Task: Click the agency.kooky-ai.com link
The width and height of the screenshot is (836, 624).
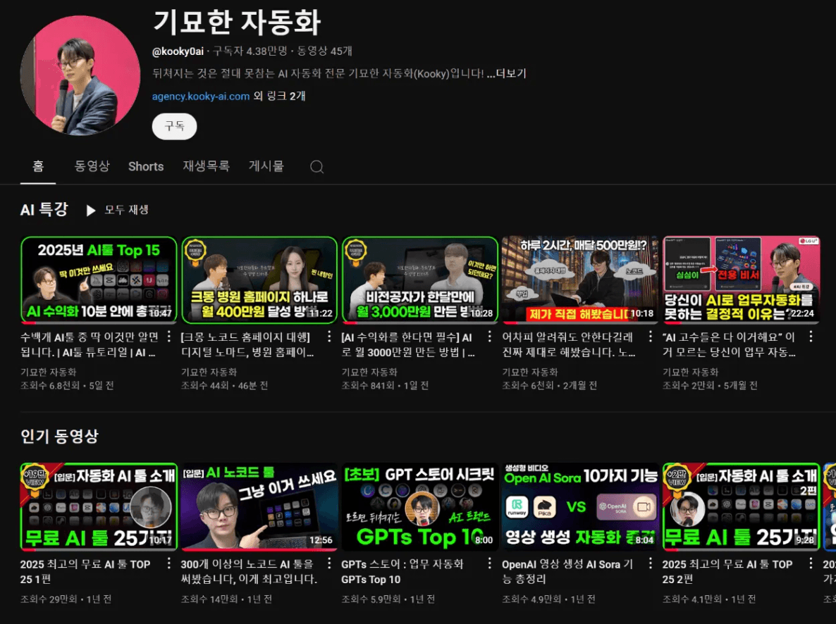Action: point(200,96)
